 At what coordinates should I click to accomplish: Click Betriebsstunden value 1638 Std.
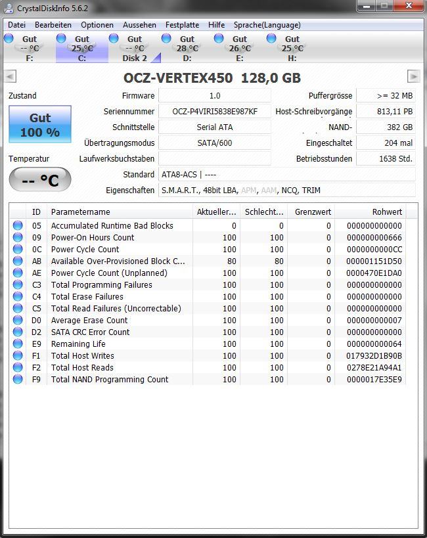[386, 159]
